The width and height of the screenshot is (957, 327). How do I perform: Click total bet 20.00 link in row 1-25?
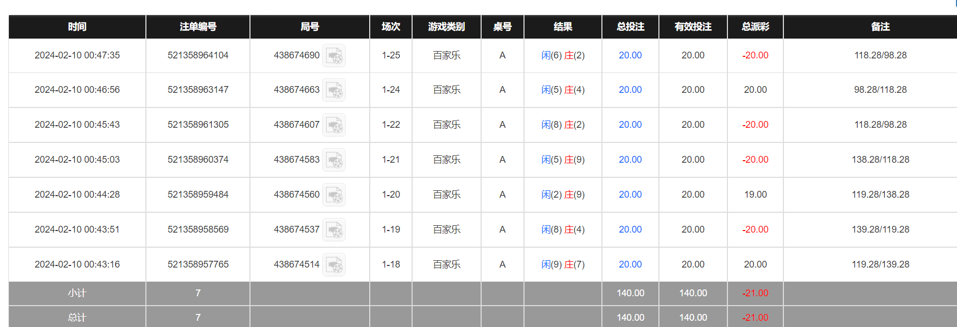[x=630, y=55]
